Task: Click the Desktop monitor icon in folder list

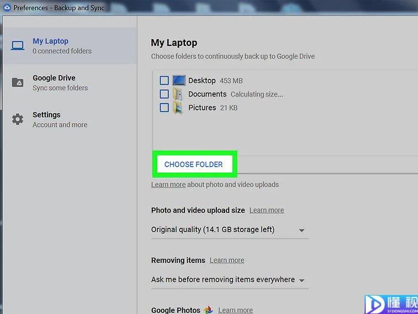Action: pyautogui.click(x=179, y=80)
